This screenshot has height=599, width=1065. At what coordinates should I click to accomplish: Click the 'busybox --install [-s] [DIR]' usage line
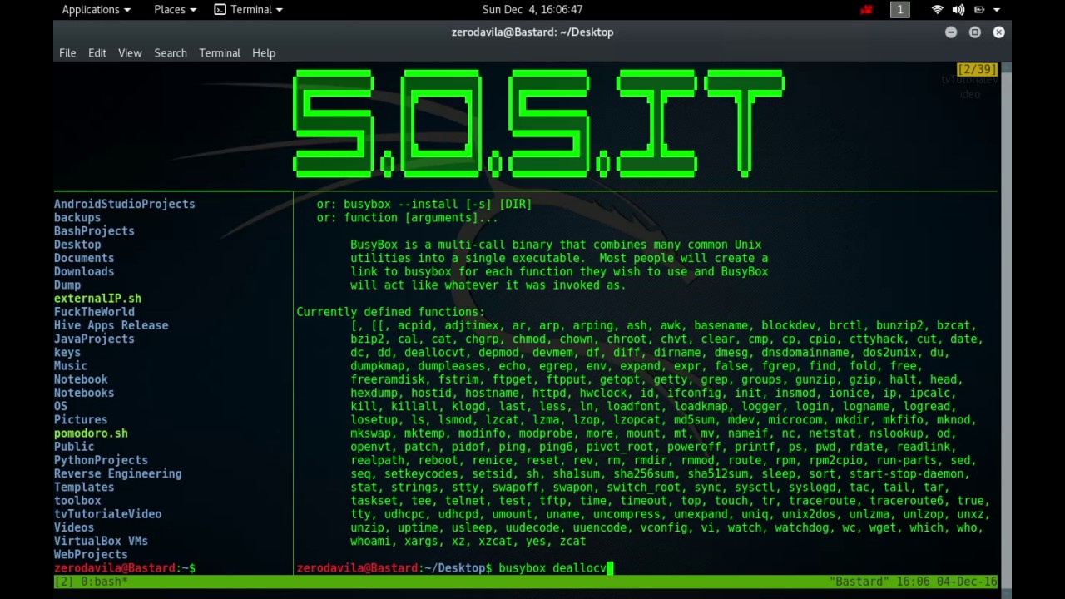pos(438,204)
